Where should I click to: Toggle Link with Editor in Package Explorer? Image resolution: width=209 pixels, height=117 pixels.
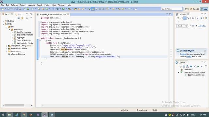tap(22, 18)
